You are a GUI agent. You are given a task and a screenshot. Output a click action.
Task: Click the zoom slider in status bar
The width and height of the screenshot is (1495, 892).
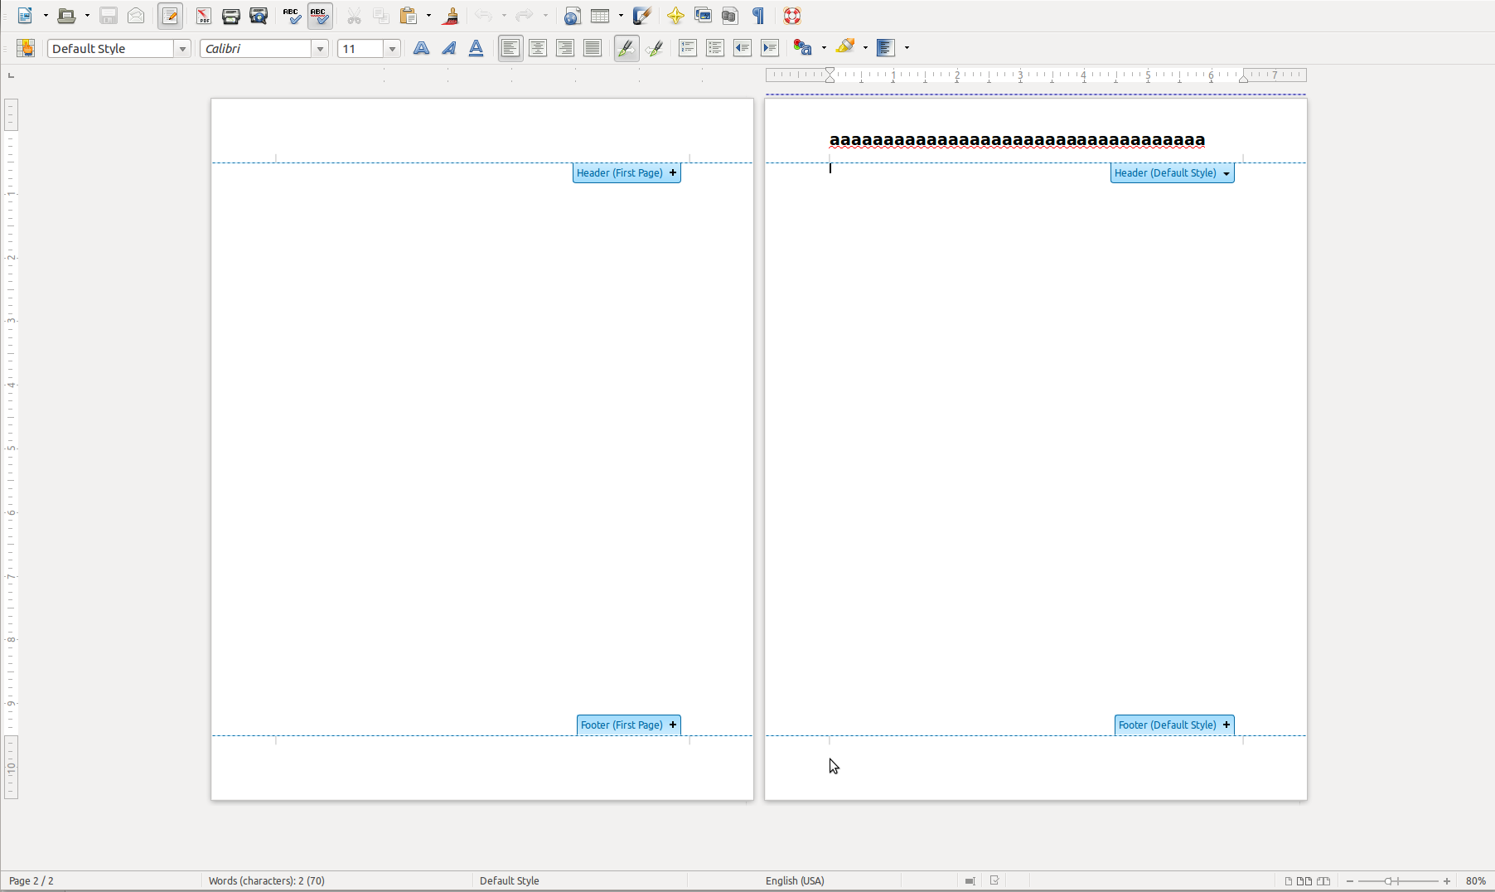point(1398,881)
